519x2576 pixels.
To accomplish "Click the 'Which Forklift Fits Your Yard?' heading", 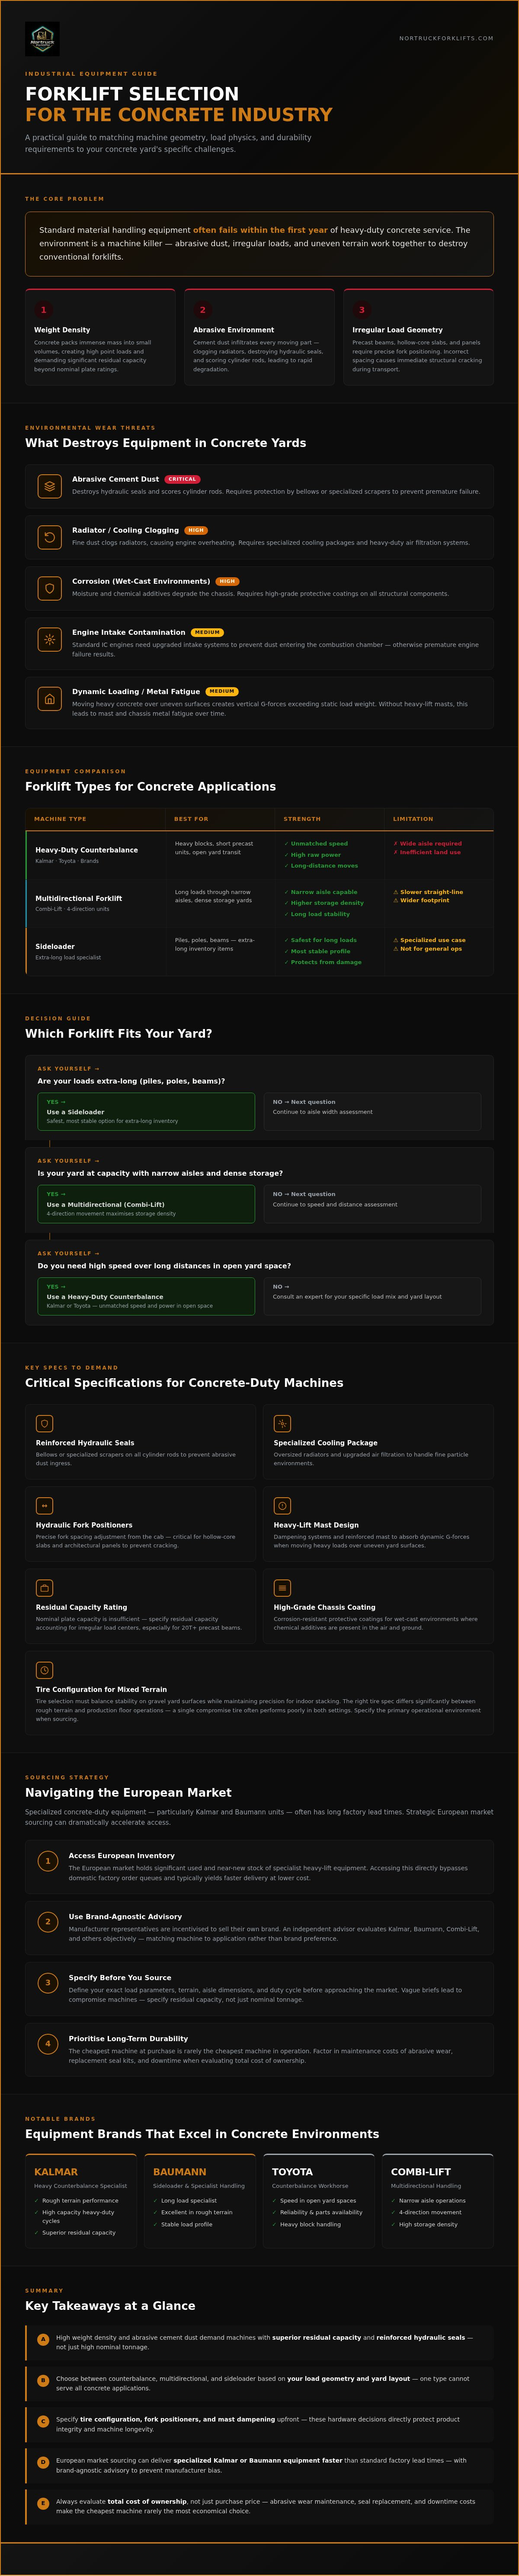I will click(119, 1034).
